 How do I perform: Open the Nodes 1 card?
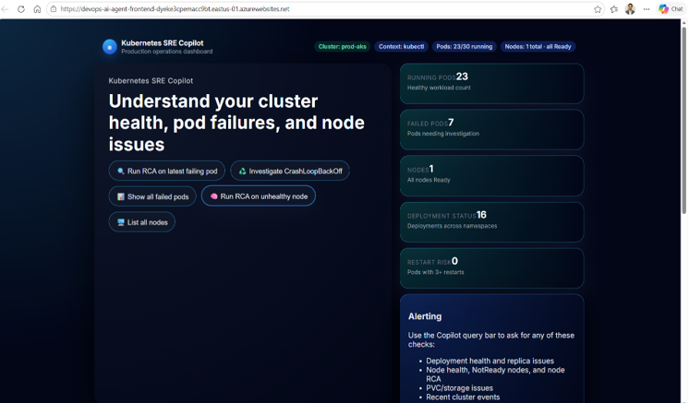pyautogui.click(x=491, y=175)
